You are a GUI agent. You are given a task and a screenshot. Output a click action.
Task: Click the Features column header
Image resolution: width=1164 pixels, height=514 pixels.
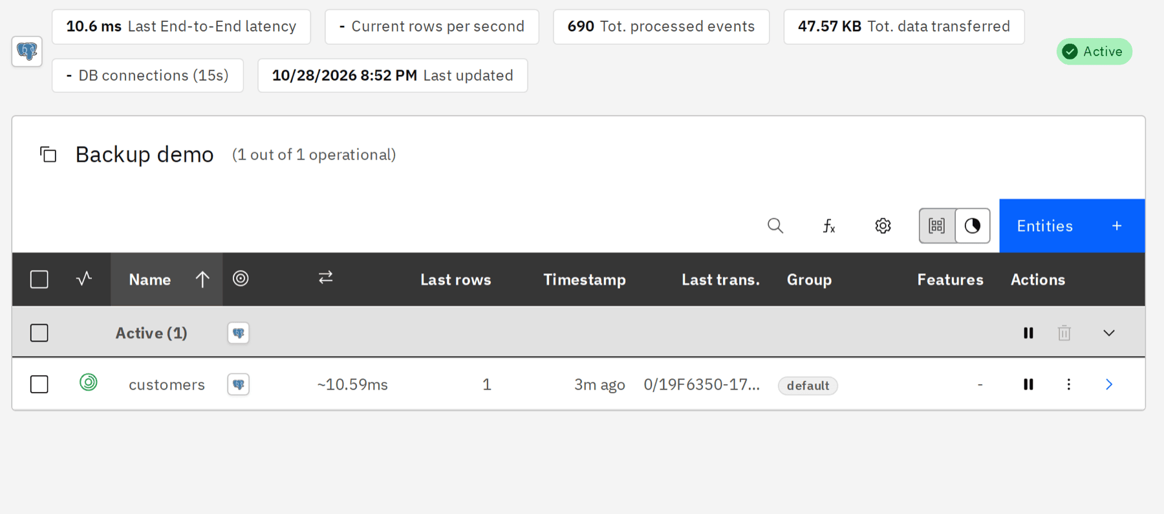tap(950, 280)
